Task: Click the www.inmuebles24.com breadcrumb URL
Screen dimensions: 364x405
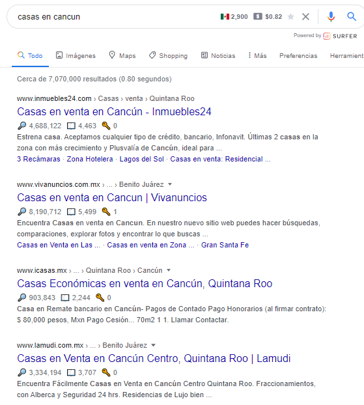Action: coord(54,98)
